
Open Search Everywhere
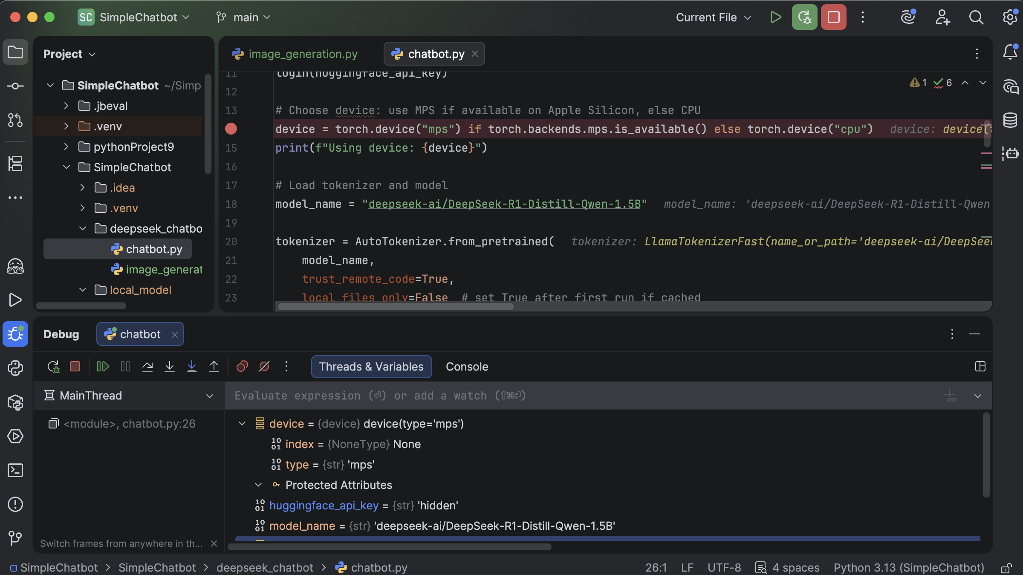(x=976, y=17)
